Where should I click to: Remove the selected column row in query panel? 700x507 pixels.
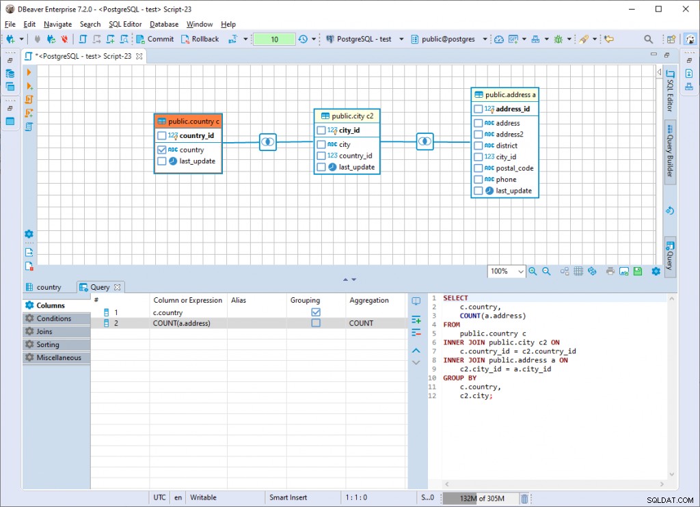tap(416, 333)
